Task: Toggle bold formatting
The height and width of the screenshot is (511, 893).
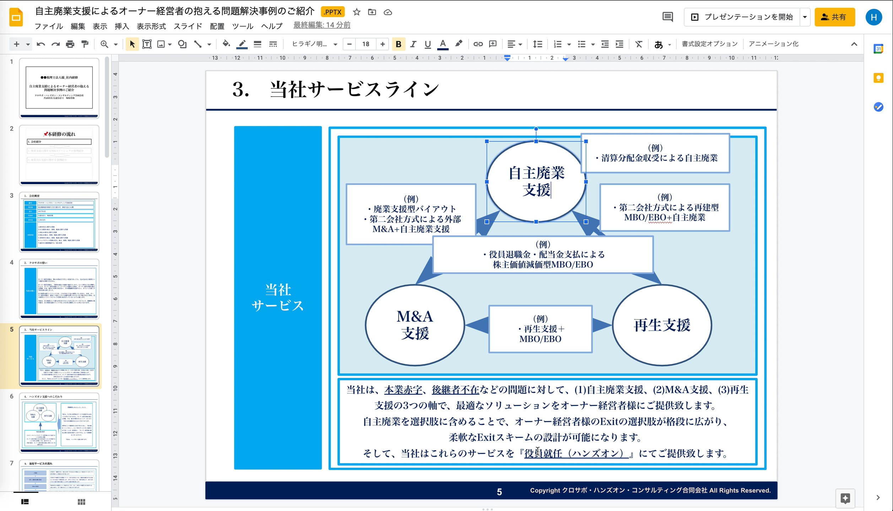Action: [x=399, y=44]
